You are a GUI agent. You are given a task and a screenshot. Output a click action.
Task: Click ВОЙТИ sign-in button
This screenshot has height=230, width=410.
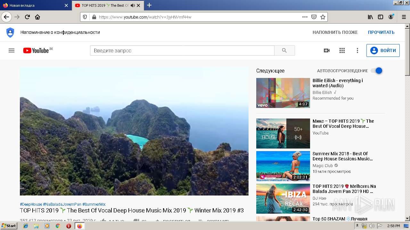tap(383, 50)
